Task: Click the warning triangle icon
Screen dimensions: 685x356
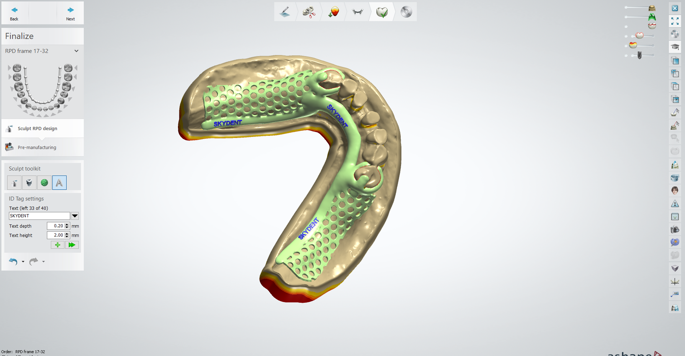Action: [675, 204]
